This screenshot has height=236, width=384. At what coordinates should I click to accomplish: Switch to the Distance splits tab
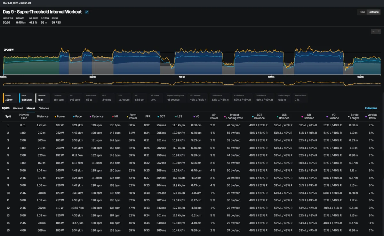click(44, 108)
